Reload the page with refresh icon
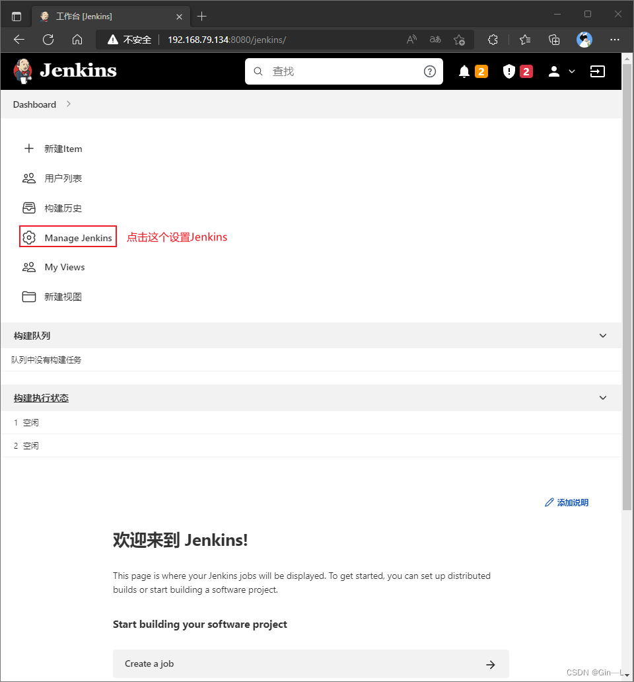This screenshot has width=634, height=682. pos(48,40)
